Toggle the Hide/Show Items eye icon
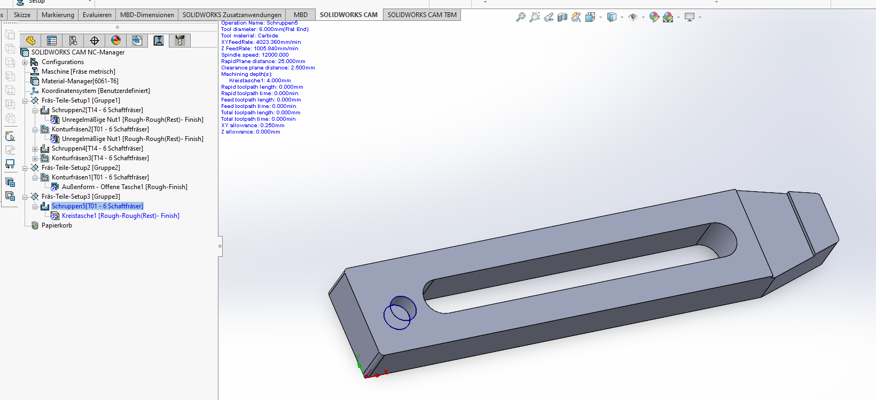The image size is (876, 400). 633,18
